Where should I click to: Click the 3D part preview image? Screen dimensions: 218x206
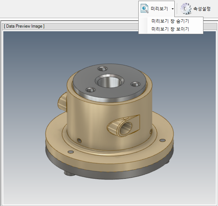[110, 118]
